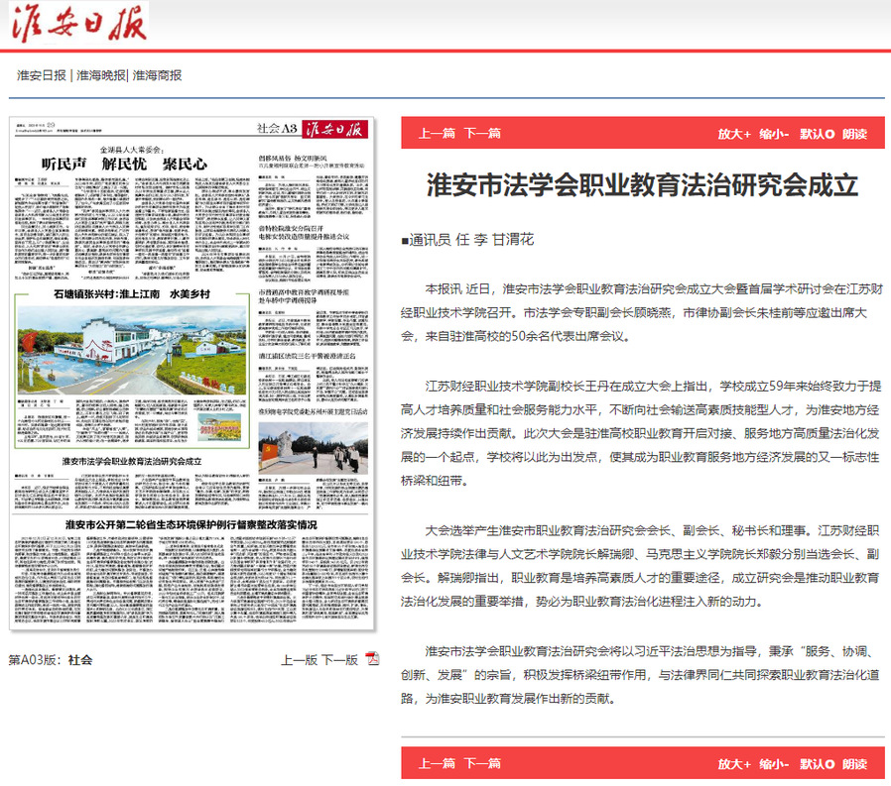
Task: Open the 生态环境保护例行督察 article on the page preview
Action: [191, 525]
